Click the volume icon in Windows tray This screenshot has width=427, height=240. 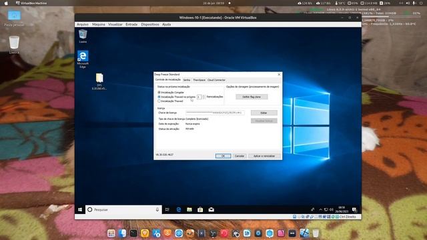[332, 209]
